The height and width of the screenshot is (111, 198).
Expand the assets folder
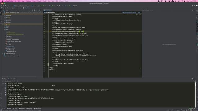click(x=4, y=23)
